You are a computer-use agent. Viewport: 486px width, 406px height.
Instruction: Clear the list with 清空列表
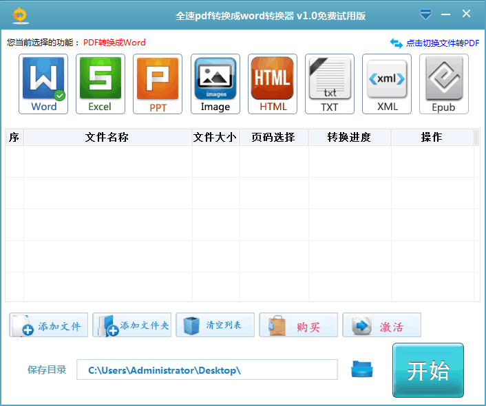point(215,325)
